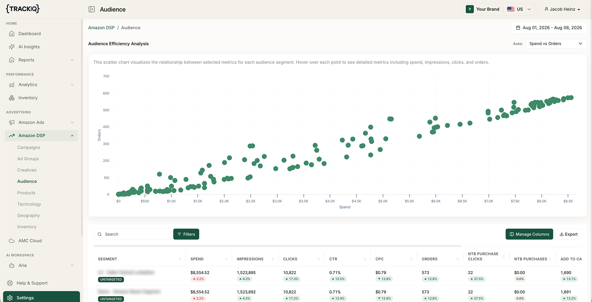Toggle sort on the ORDERS column
Viewport: 592px width, 302px height.
[458, 259]
